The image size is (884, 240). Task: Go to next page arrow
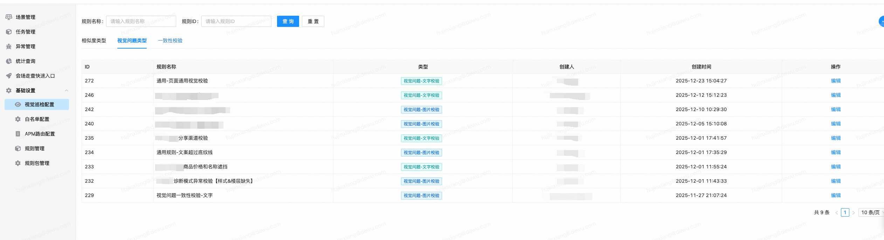(x=854, y=212)
